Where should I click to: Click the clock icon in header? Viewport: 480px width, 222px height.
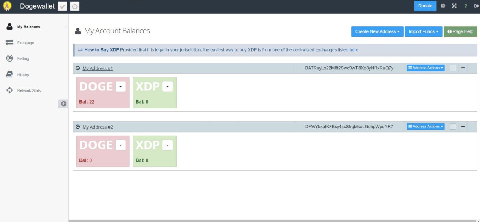75,6
